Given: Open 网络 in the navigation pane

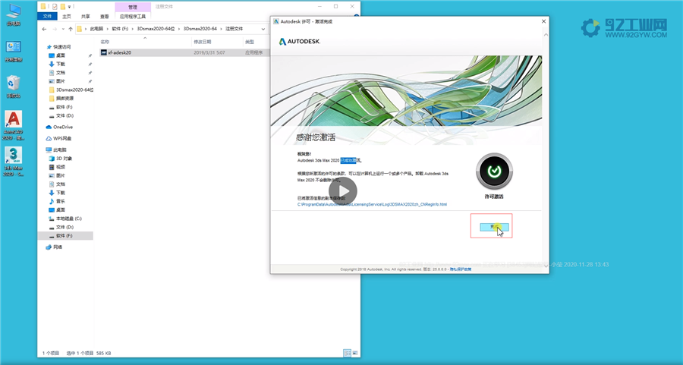Looking at the screenshot, I should 54,247.
